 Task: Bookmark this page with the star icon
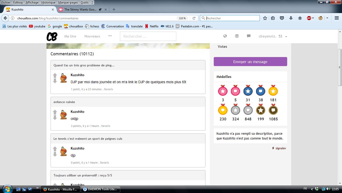point(265,18)
